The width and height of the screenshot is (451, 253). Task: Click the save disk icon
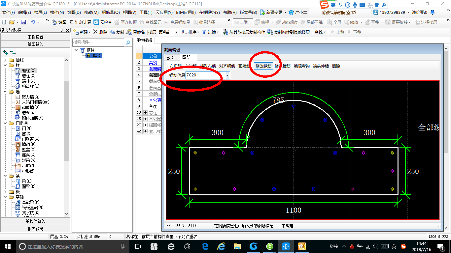23,22
